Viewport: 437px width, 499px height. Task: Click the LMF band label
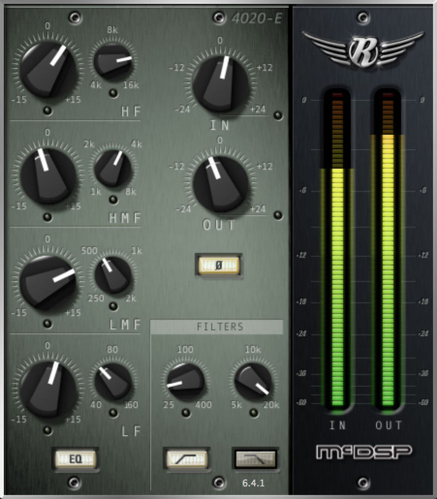pyautogui.click(x=125, y=325)
